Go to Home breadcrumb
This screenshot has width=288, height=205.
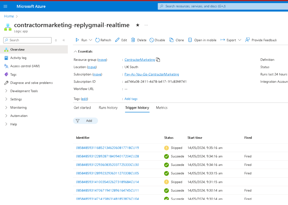coord(9,16)
